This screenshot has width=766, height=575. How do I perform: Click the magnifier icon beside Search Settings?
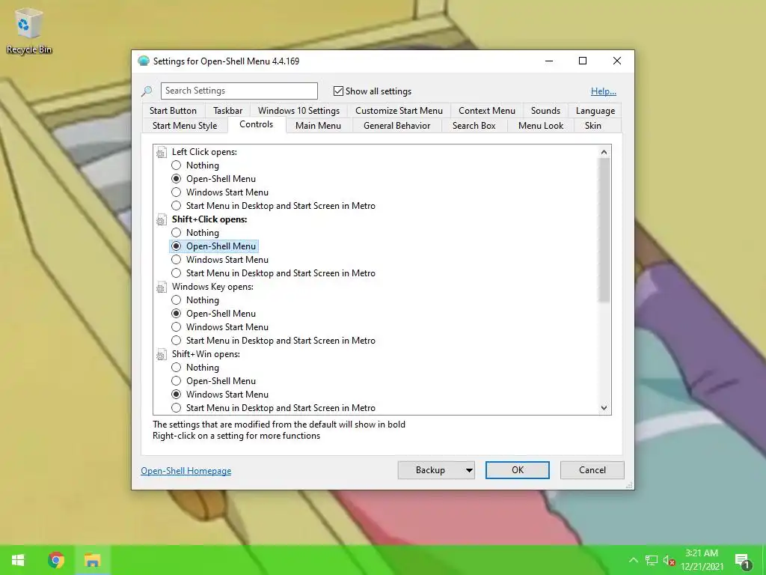(147, 91)
